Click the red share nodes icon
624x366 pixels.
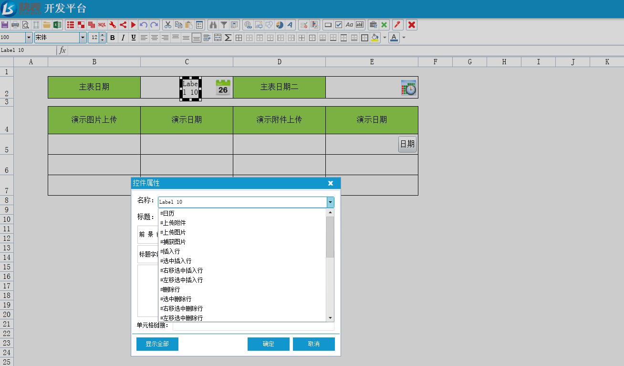[123, 25]
